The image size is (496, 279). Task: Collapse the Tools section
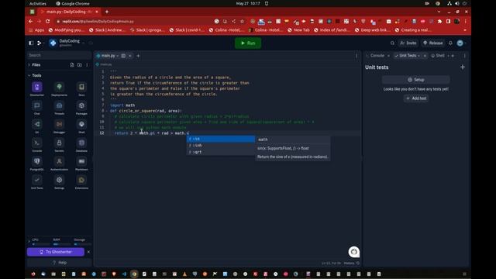point(29,75)
